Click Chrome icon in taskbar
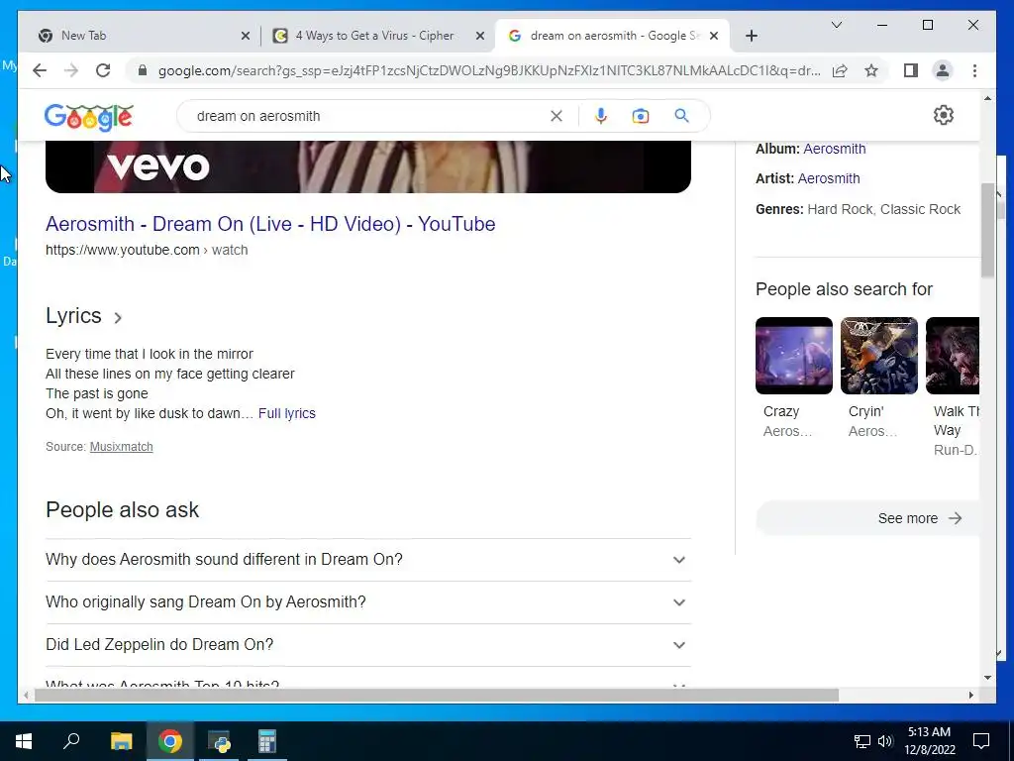Viewport: 1014px width, 761px height. pos(170,741)
